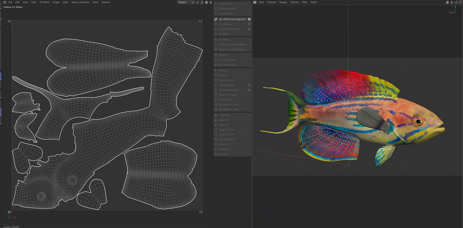Open the UV Mesh menu

pos(44,2)
